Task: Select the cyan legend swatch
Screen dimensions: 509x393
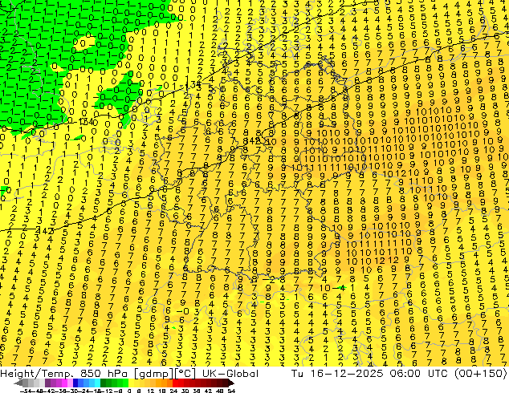Action: tap(97, 383)
